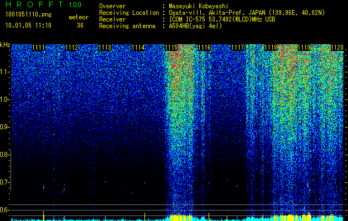Image resolution: width=348 pixels, height=221 pixels.
Task: Click the 0.9 frequency axis label
Action: pos(4,127)
